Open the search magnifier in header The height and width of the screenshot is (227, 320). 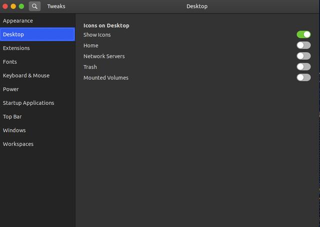click(34, 7)
